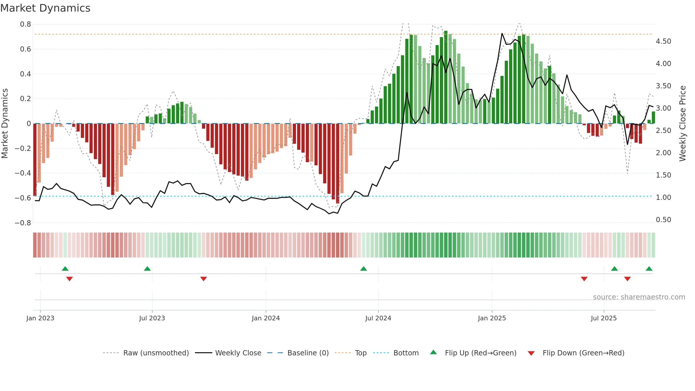
Task: Click the 0 baseline tick label on left axis
Action: point(29,124)
